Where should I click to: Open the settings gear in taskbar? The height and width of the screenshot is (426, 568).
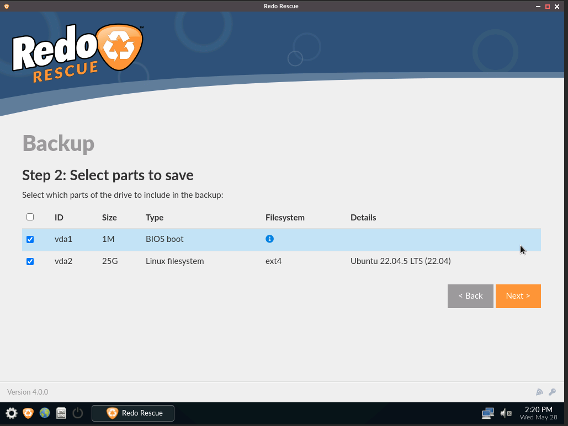point(11,413)
